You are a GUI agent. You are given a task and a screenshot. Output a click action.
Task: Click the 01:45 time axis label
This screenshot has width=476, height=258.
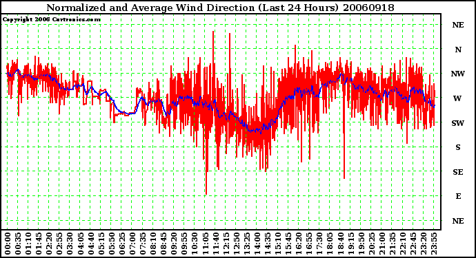(x=38, y=244)
